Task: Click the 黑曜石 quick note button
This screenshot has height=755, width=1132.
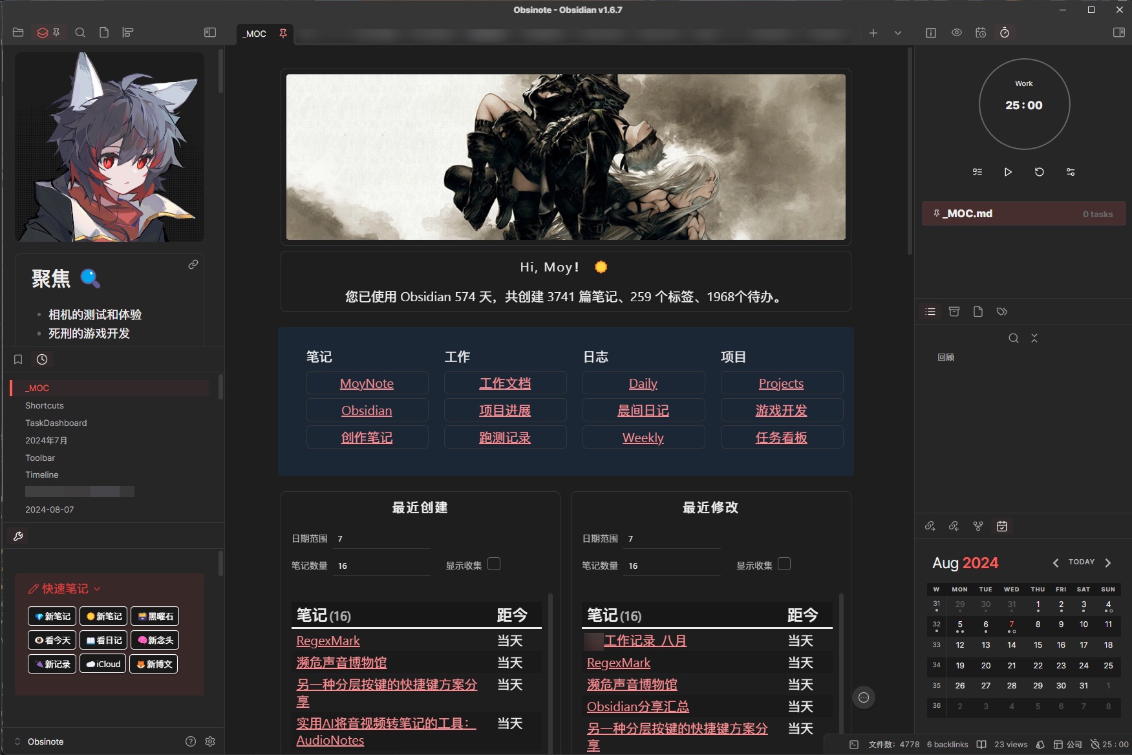Action: [x=155, y=616]
